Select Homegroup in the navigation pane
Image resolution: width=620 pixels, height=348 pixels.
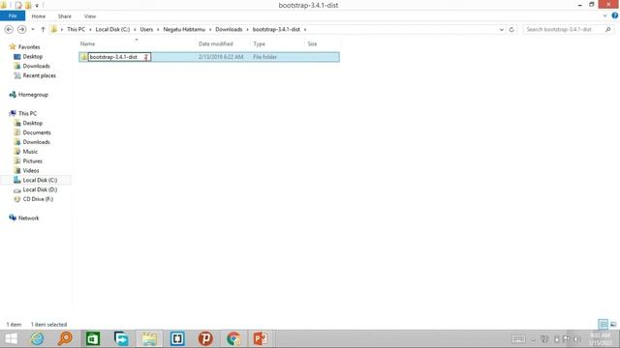[x=33, y=95]
